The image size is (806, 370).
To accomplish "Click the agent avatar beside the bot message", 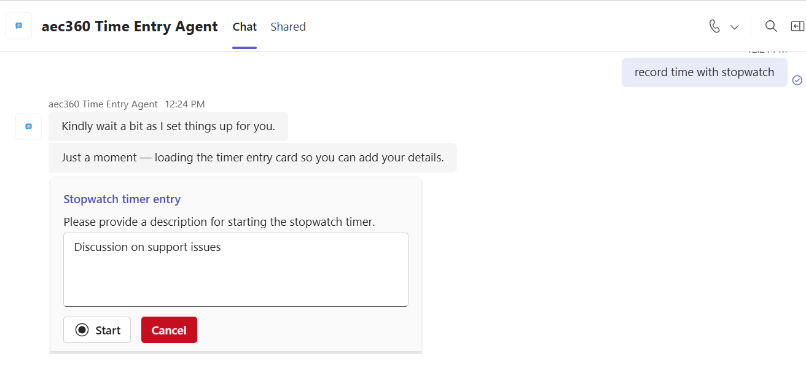I will 28,126.
